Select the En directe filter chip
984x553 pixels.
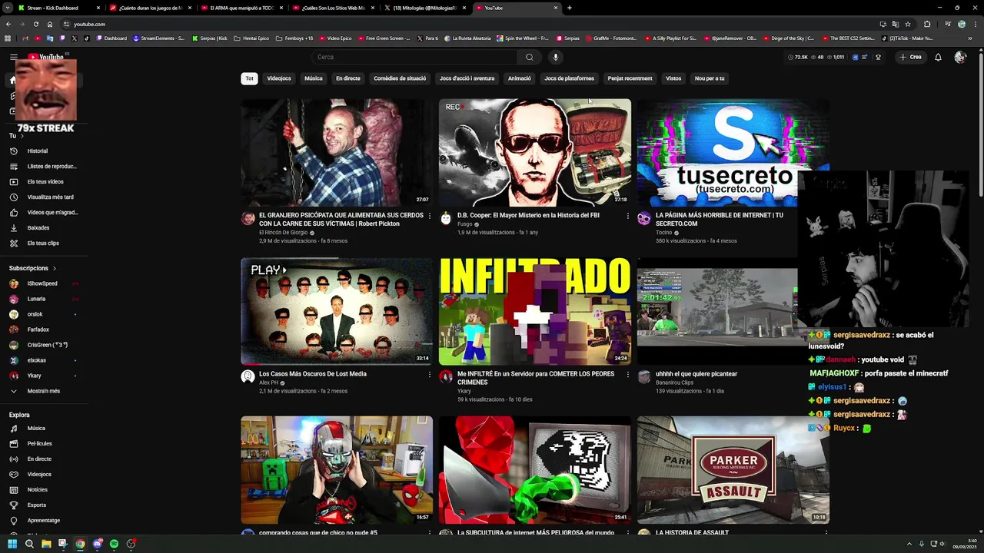click(348, 78)
